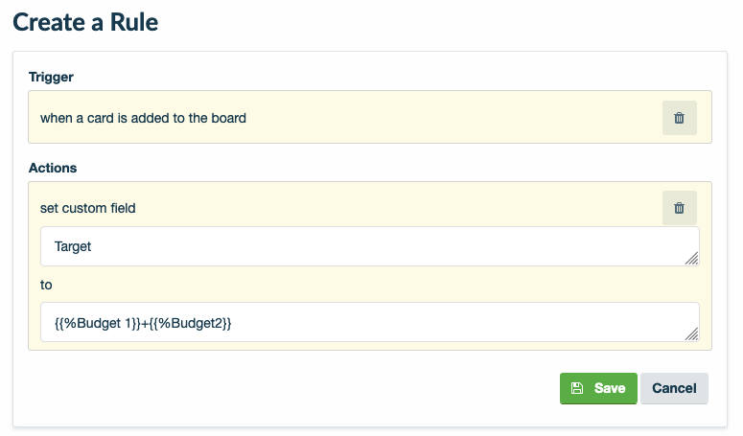Click the word Target in name field
This screenshot has height=436, width=743.
[x=73, y=246]
